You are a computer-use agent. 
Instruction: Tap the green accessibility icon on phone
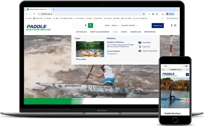(x=186, y=96)
